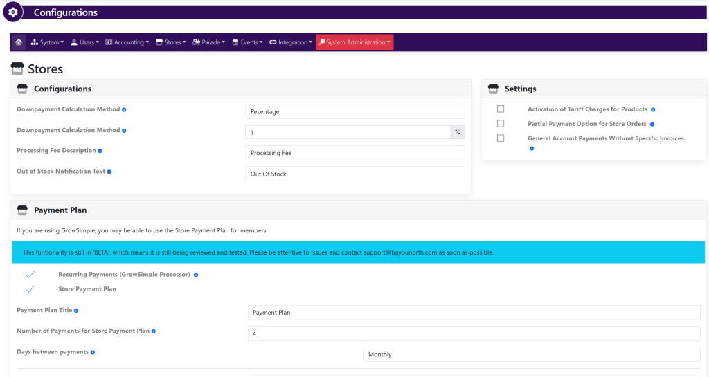This screenshot has height=377, width=709.
Task: Click the Payment Plan Title input field
Action: click(x=474, y=313)
